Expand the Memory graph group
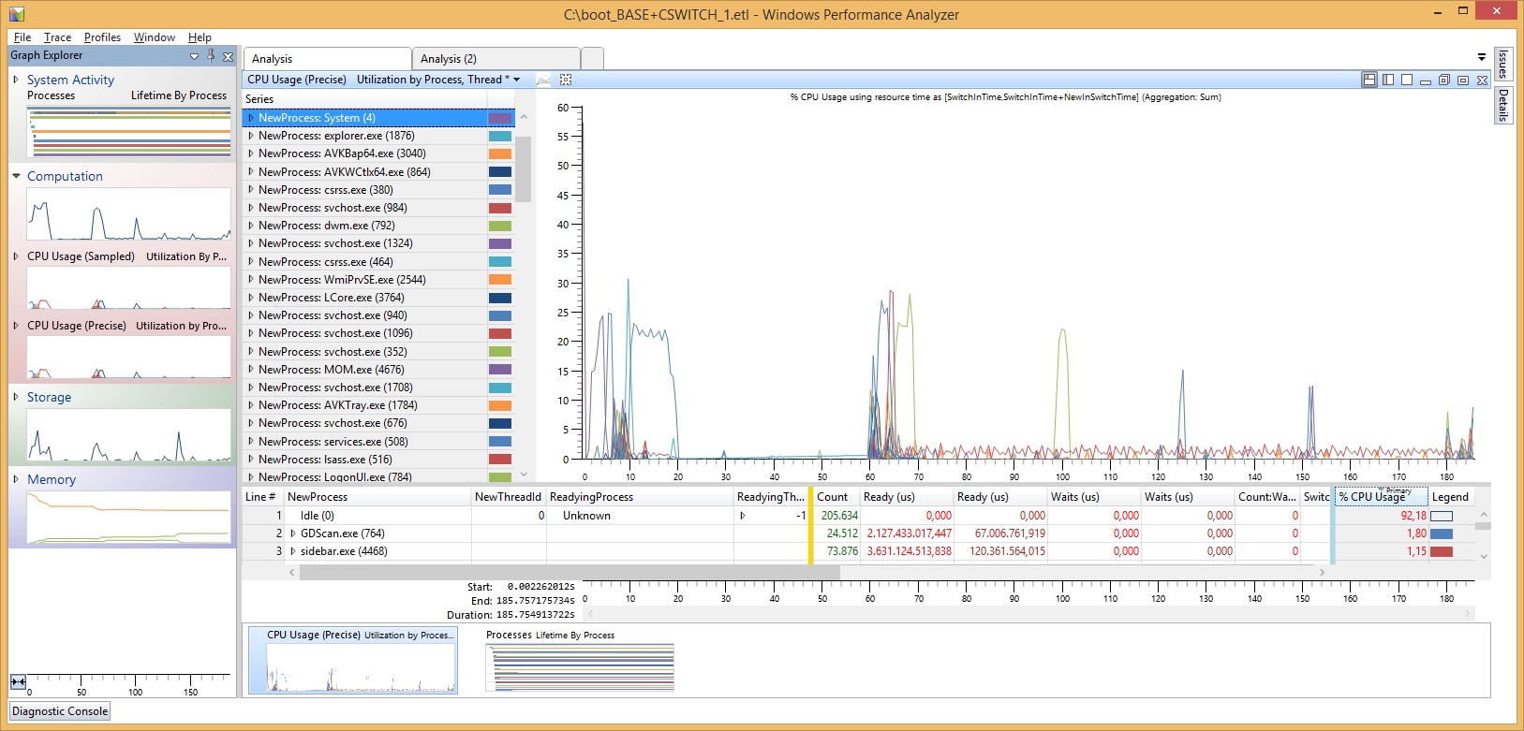Screen dimensions: 1524x731 tap(16, 479)
